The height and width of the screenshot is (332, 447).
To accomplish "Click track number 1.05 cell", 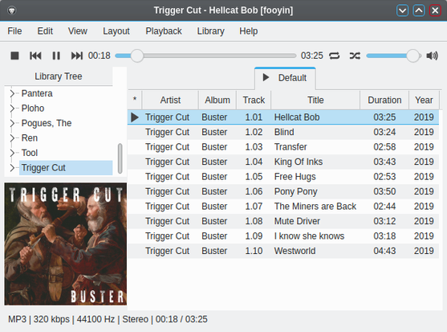I will click(254, 176).
